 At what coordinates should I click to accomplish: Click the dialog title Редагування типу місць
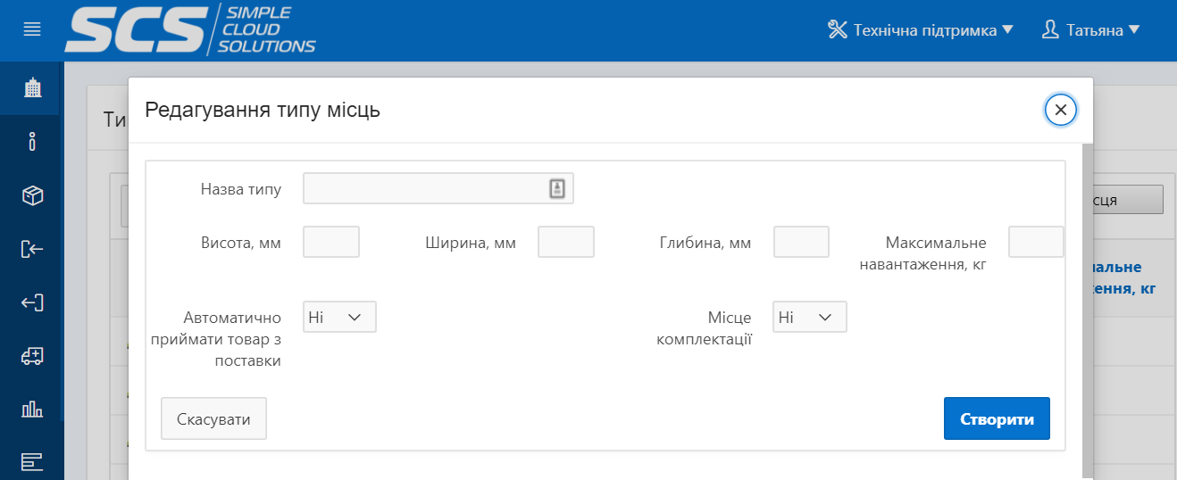tap(263, 110)
